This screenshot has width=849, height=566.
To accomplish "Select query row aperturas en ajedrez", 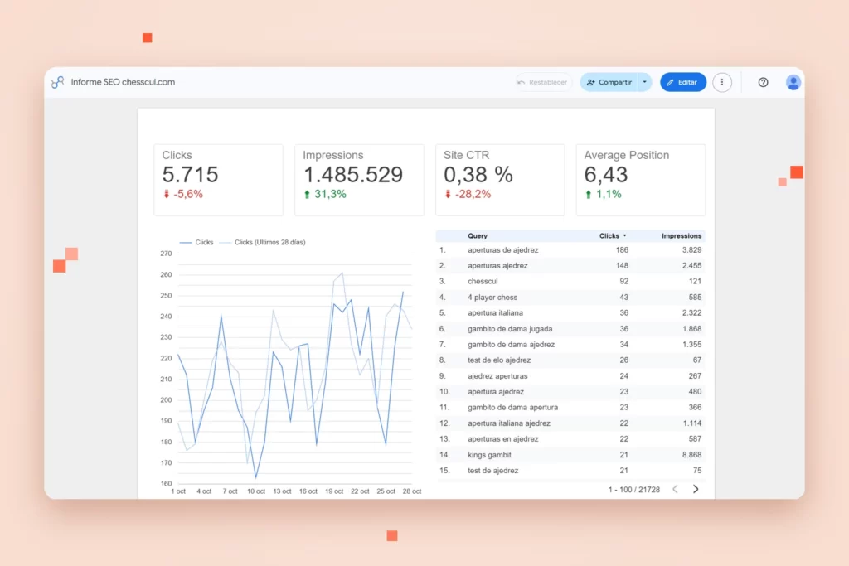I will [570, 439].
